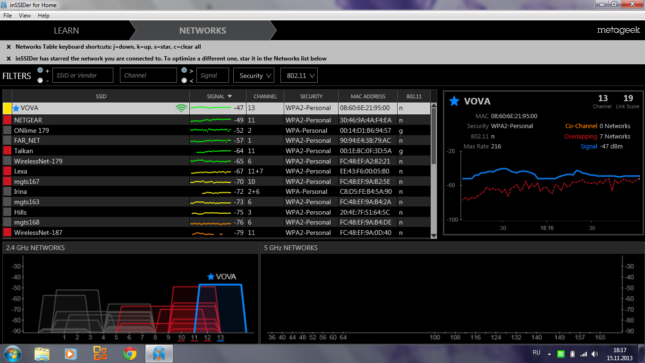
Task: Dismiss the keyboard shortcuts notice with X
Action: coord(8,47)
